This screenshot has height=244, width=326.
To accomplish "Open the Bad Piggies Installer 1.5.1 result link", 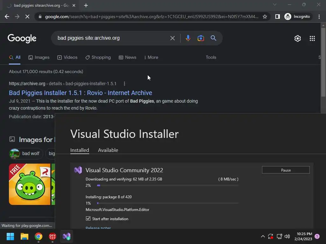I will pyautogui.click(x=81, y=93).
